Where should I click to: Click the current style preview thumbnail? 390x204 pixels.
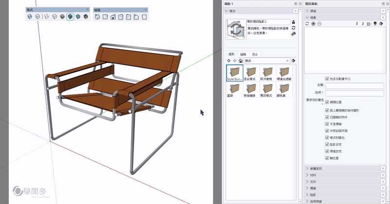tap(236, 29)
